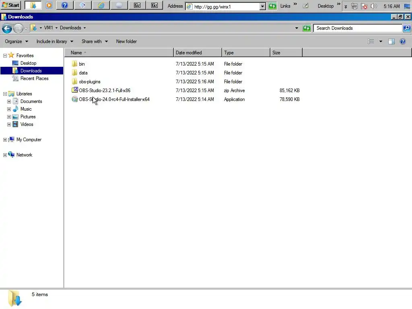The height and width of the screenshot is (309, 412).
Task: Click the 5:16 AM clock
Action: pyautogui.click(x=391, y=6)
